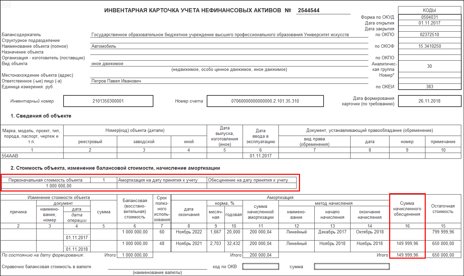464x276 pixels.
Task: Select operation date 01.11.2017 in column 4
Action: click(77, 237)
